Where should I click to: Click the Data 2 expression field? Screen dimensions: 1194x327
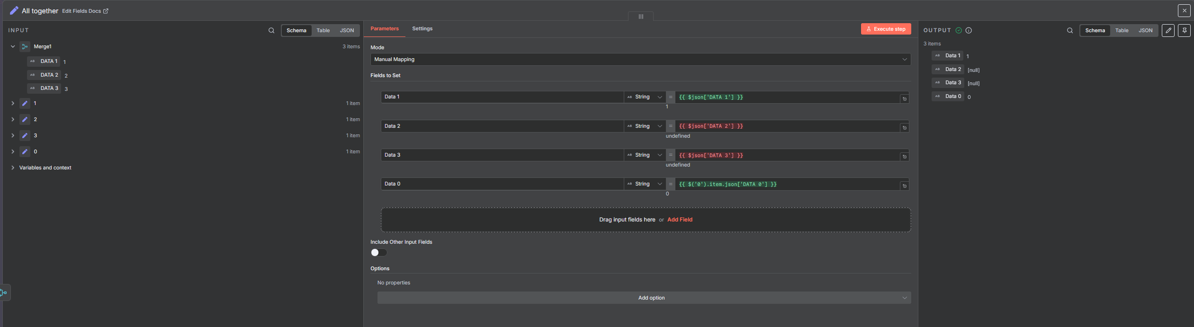pos(787,126)
